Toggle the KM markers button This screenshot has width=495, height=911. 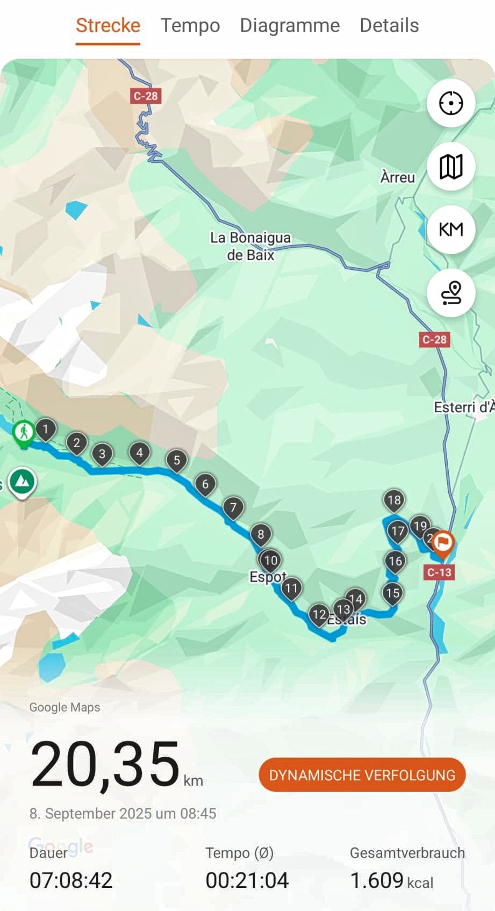451,229
